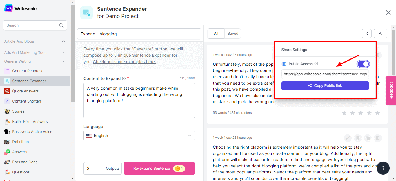This screenshot has height=181, width=396.
Task: Click the download outputs icon
Action: (x=380, y=34)
